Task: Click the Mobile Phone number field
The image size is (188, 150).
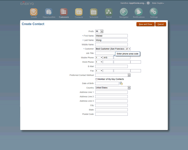Action: click(x=122, y=57)
